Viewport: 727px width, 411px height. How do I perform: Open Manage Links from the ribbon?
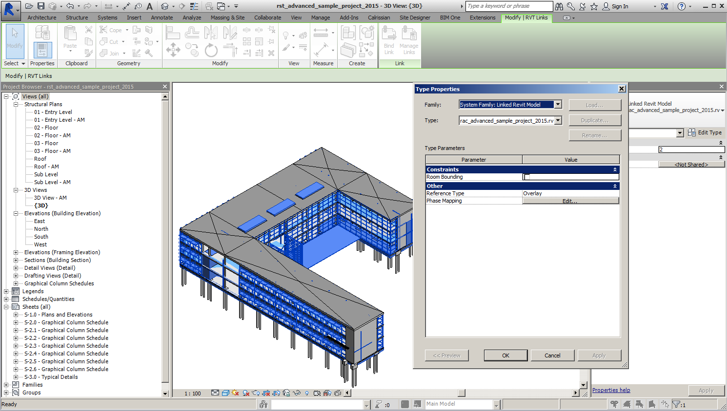coord(409,40)
